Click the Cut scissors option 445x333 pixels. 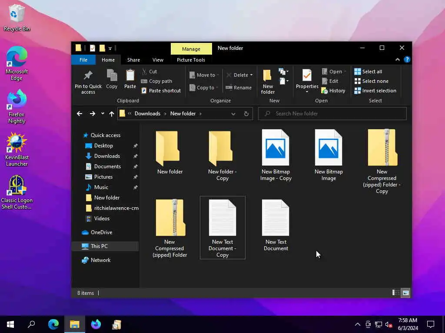[149, 72]
